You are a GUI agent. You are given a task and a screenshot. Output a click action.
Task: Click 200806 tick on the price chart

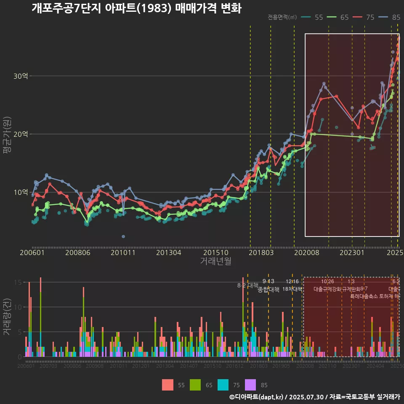(x=78, y=252)
